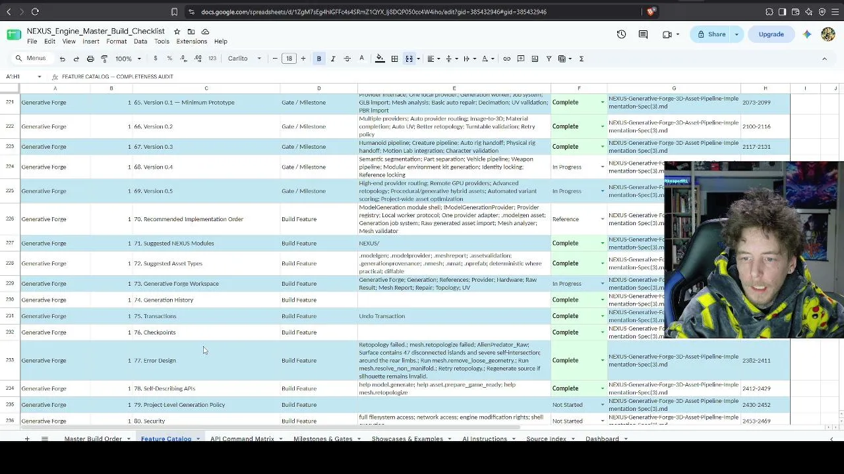The image size is (844, 474).
Task: Click the Upgrade button
Action: [x=771, y=34]
